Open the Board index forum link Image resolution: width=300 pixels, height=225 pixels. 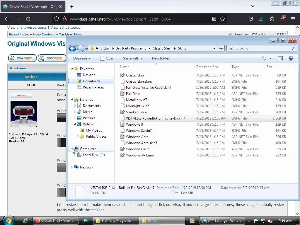point(19,35)
